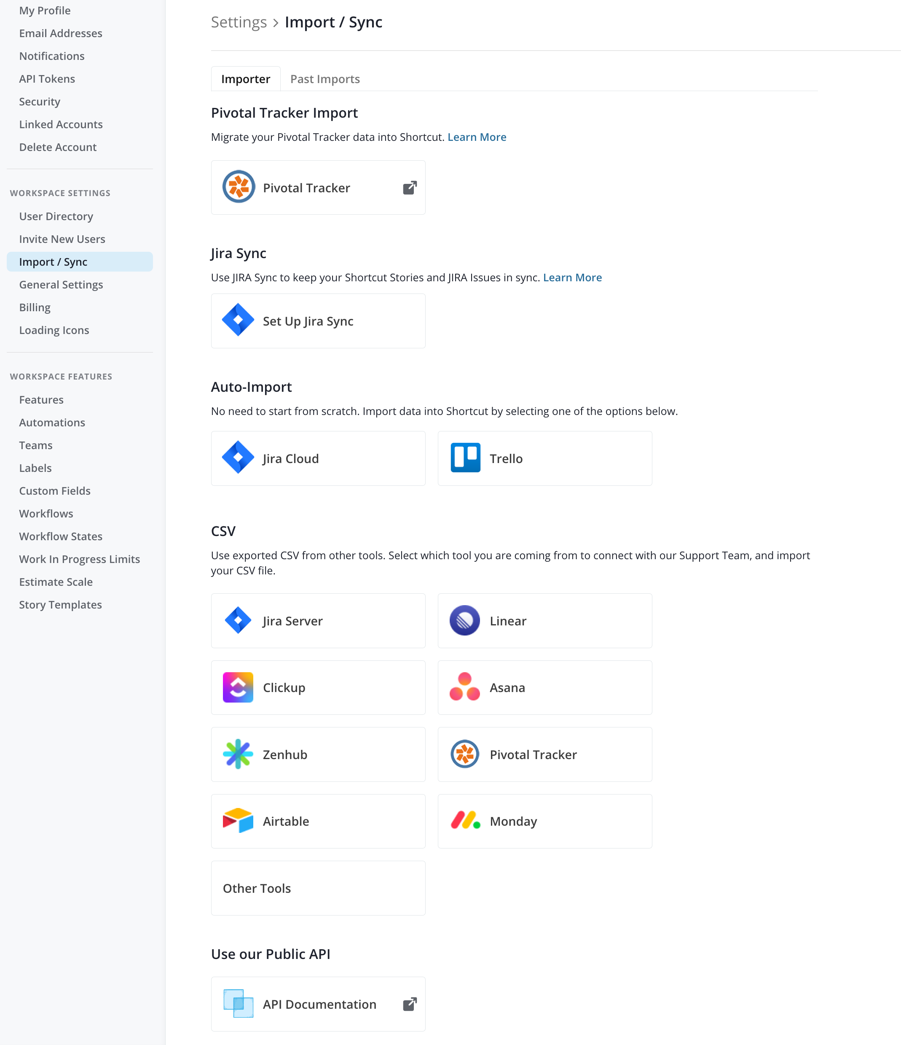Open Estimate Scale settings

pyautogui.click(x=56, y=582)
